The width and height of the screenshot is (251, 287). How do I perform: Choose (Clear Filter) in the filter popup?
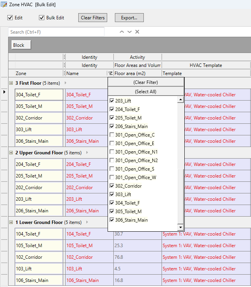click(145, 82)
